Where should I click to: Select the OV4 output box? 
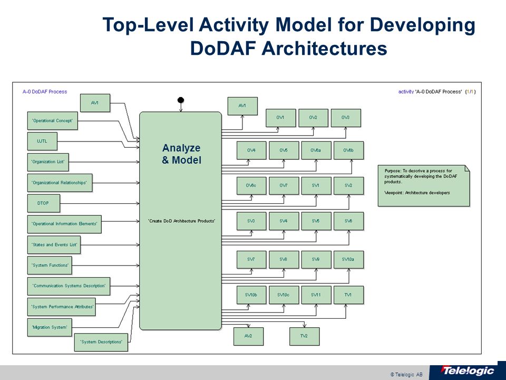coord(251,150)
